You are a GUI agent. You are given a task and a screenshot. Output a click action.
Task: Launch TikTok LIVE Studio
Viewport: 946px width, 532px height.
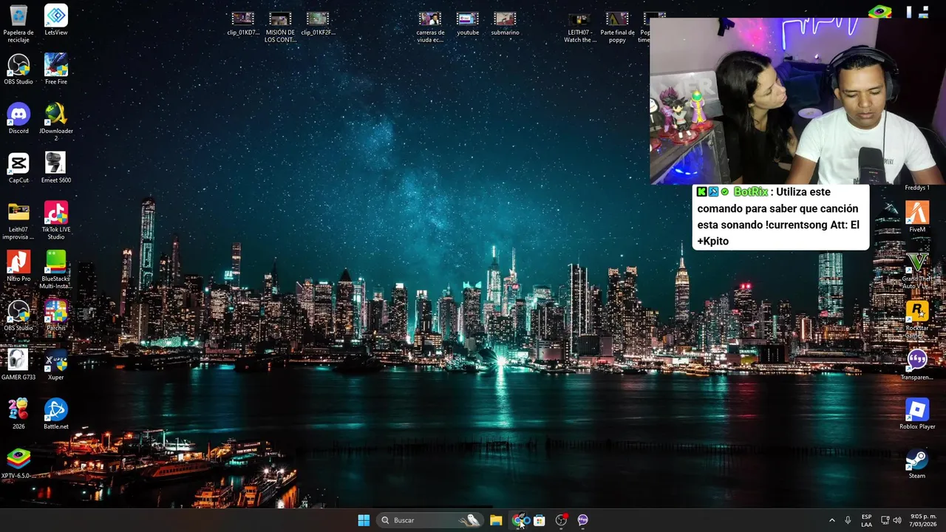click(x=56, y=220)
